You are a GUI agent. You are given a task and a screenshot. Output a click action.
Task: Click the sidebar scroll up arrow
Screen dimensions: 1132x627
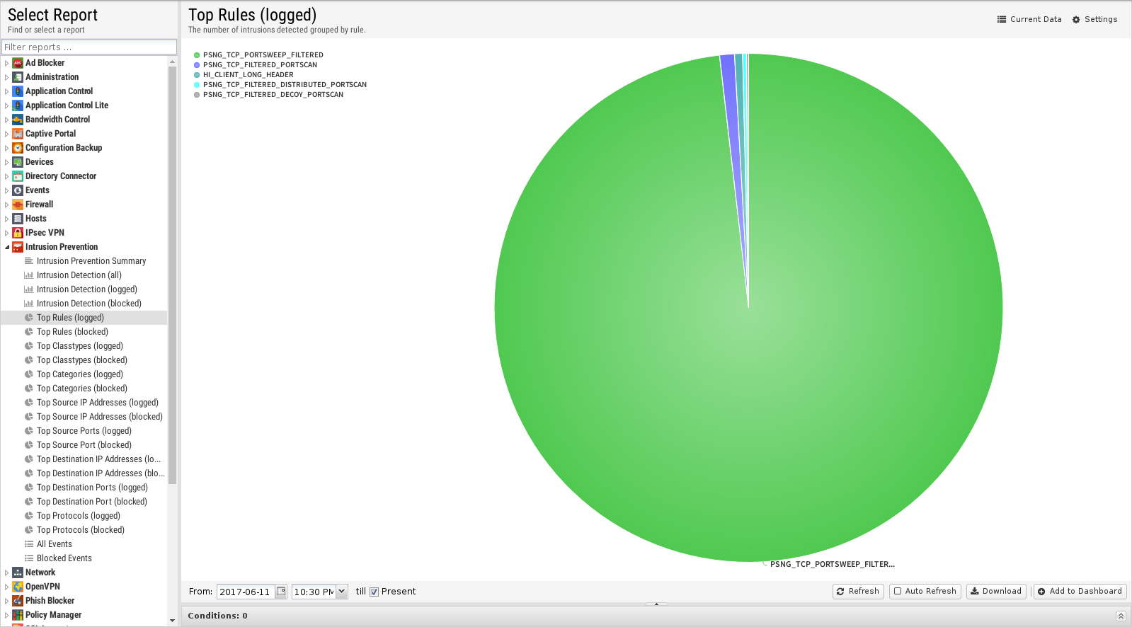pyautogui.click(x=172, y=62)
